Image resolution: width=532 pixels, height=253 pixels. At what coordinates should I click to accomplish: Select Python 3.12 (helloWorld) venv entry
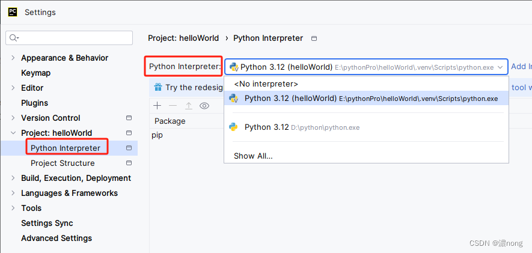click(x=366, y=99)
